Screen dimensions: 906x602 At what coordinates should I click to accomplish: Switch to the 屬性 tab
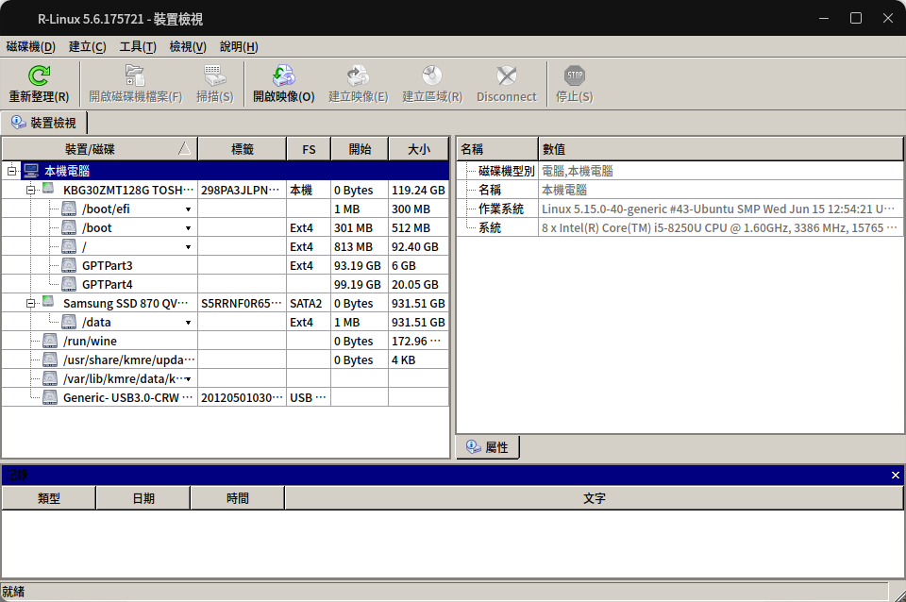488,447
